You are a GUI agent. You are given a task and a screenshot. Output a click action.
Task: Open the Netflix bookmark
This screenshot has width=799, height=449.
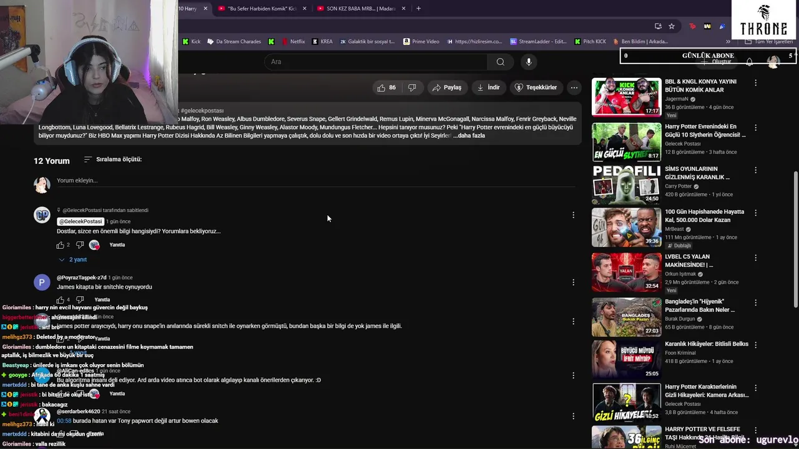[x=293, y=42]
